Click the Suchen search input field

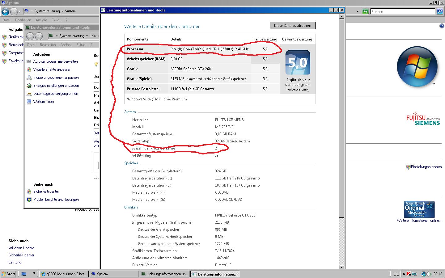[x=403, y=11]
